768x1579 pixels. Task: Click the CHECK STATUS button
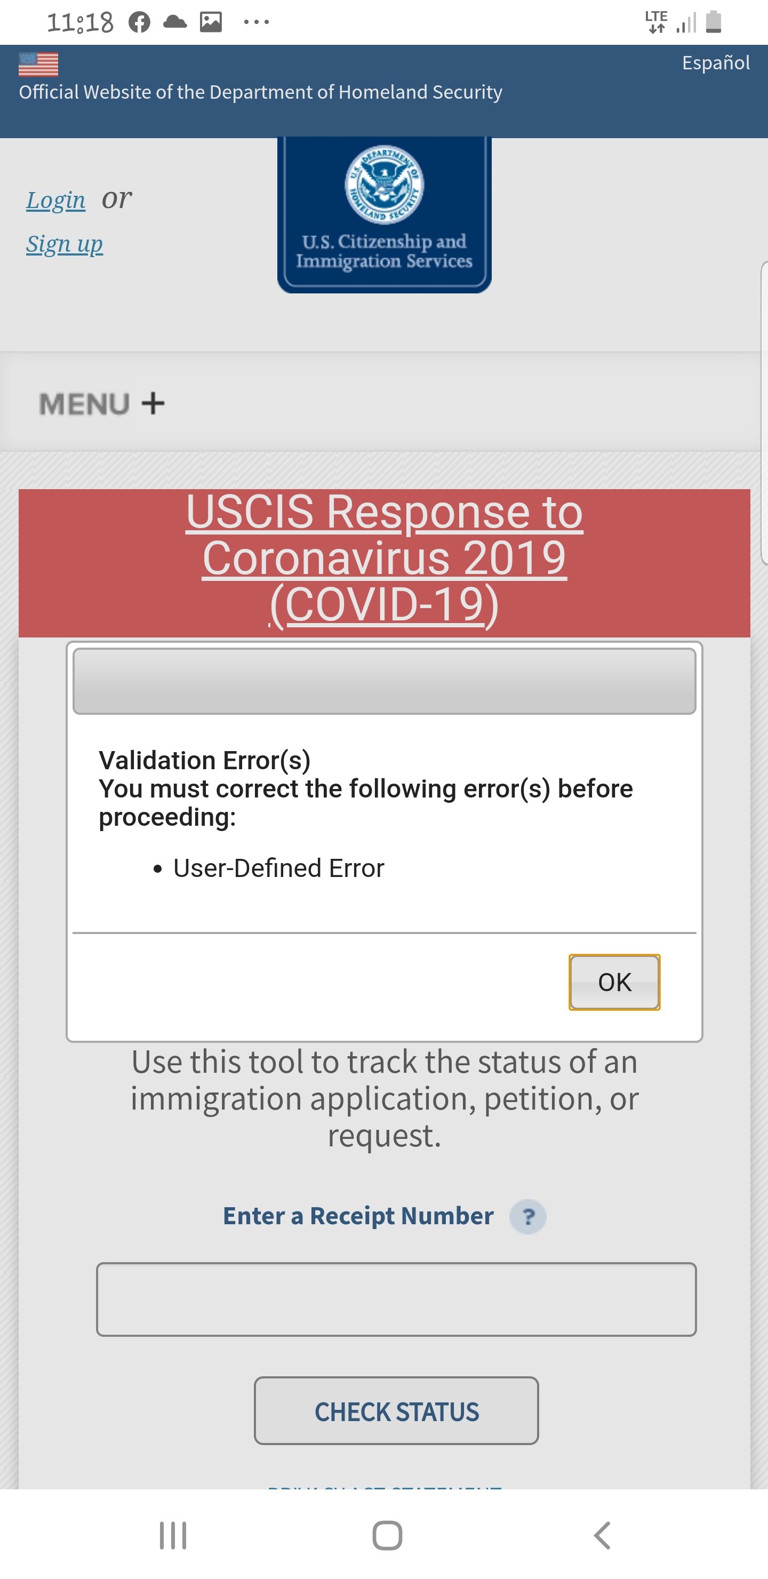pyautogui.click(x=397, y=1411)
